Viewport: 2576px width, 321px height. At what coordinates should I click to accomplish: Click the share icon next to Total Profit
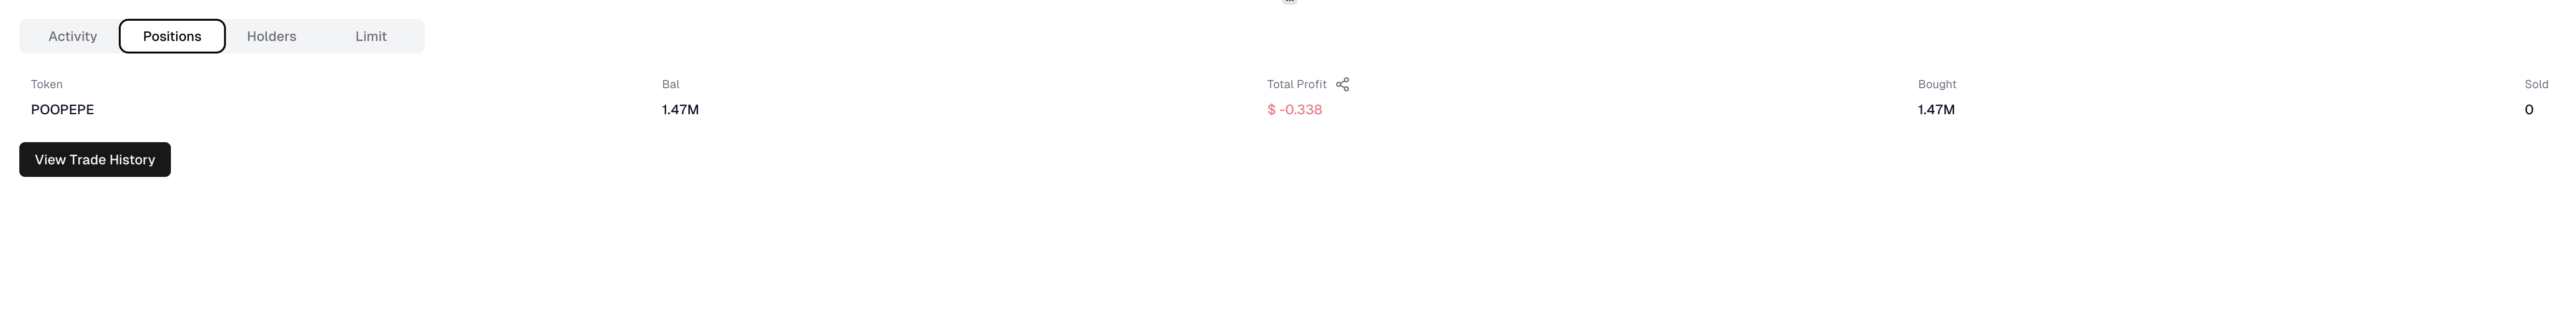coord(1343,84)
